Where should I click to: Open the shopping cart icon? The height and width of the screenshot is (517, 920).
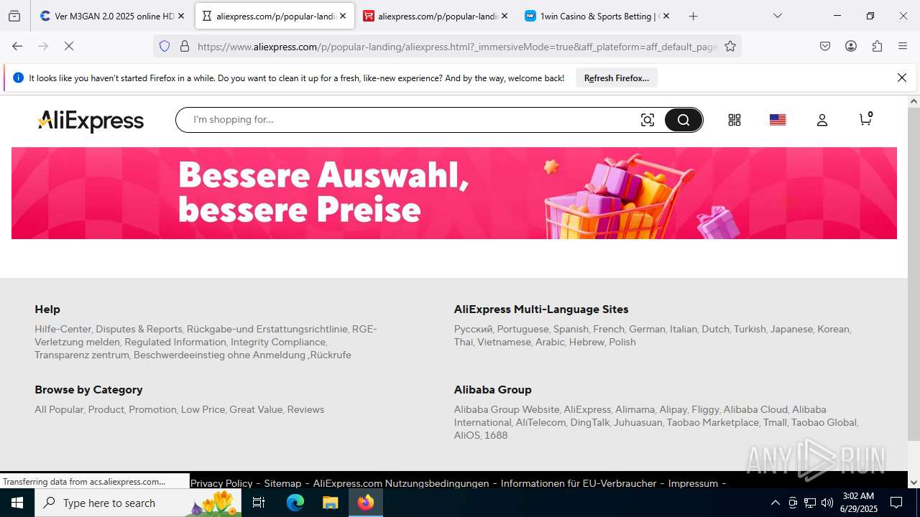click(x=866, y=118)
